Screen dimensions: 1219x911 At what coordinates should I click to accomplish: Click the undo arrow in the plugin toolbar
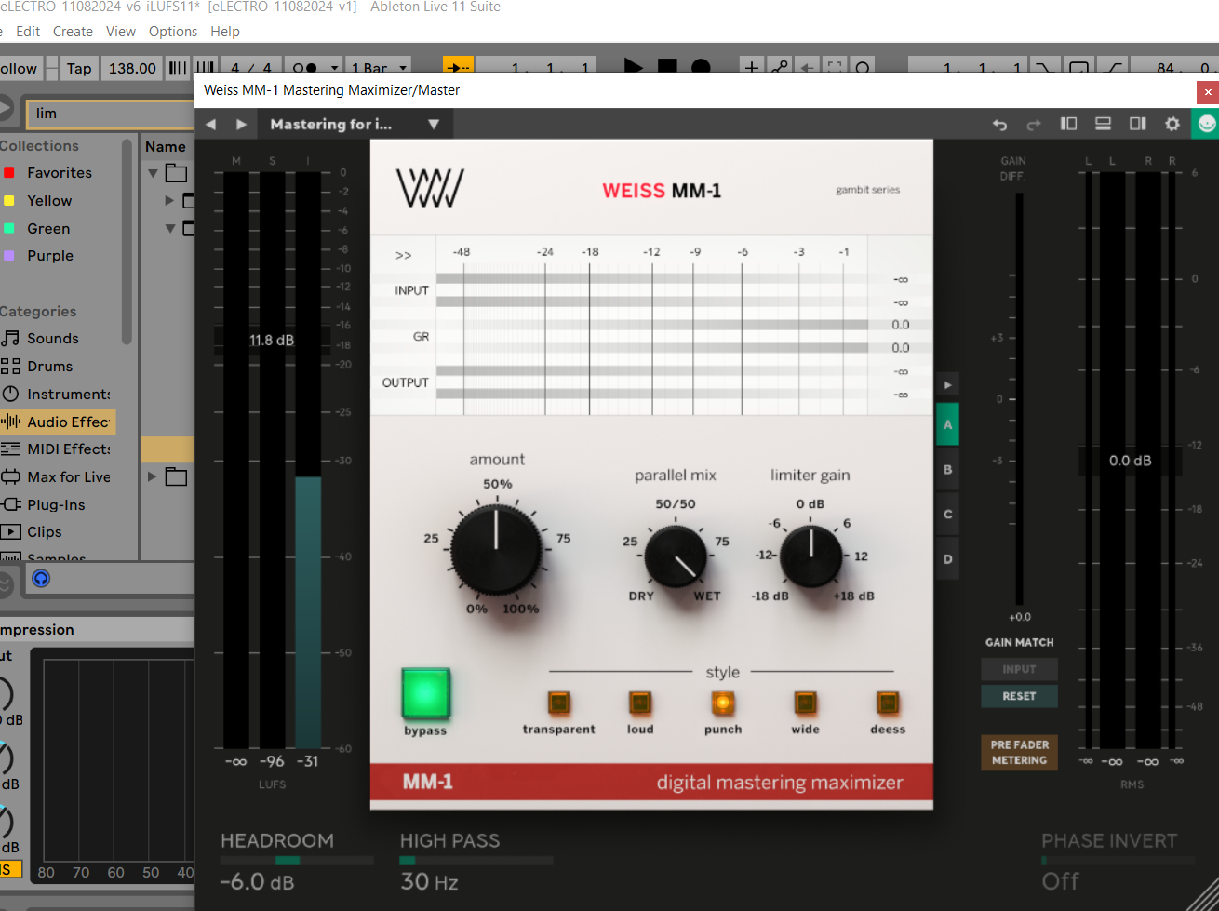1000,124
